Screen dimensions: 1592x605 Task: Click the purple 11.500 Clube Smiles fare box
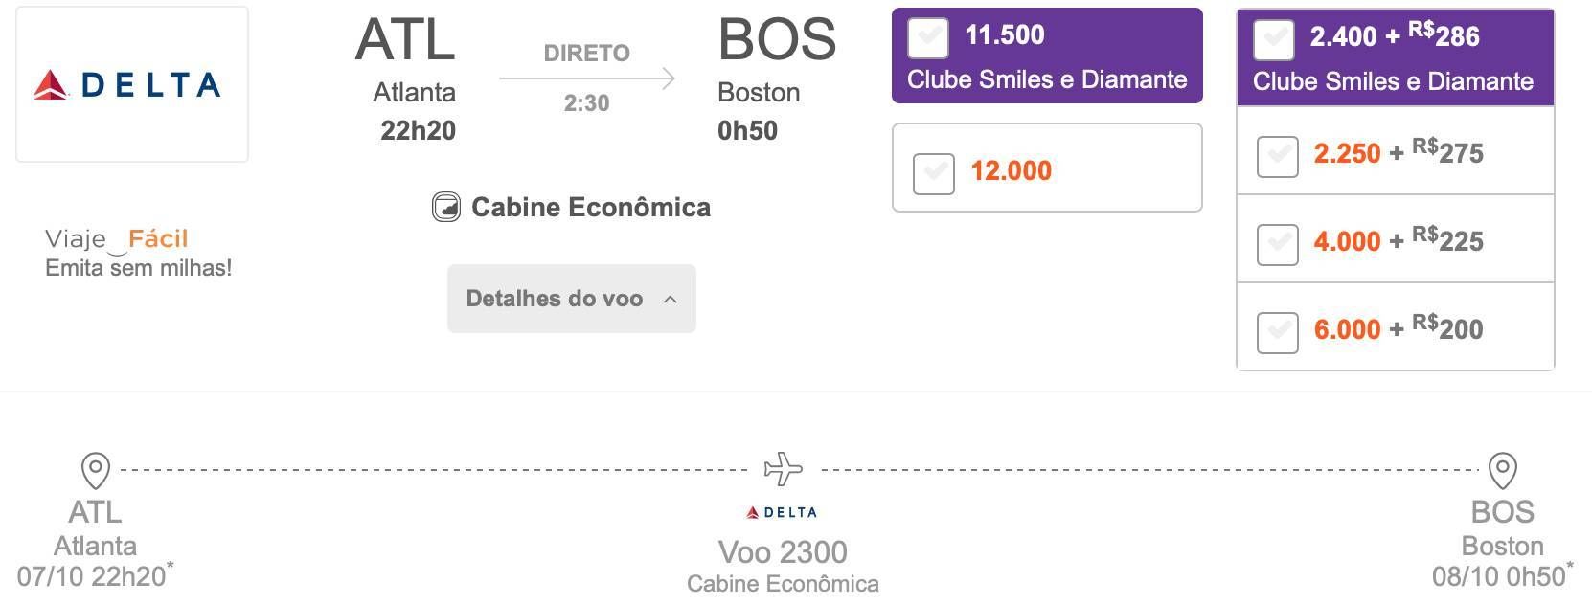pyautogui.click(x=1047, y=56)
